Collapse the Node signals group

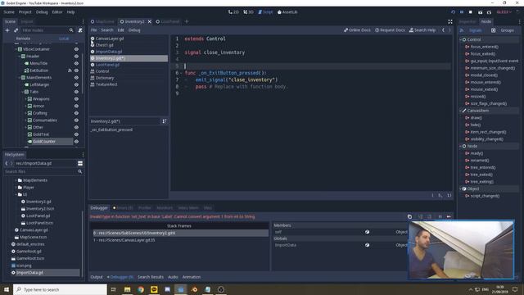(460, 146)
